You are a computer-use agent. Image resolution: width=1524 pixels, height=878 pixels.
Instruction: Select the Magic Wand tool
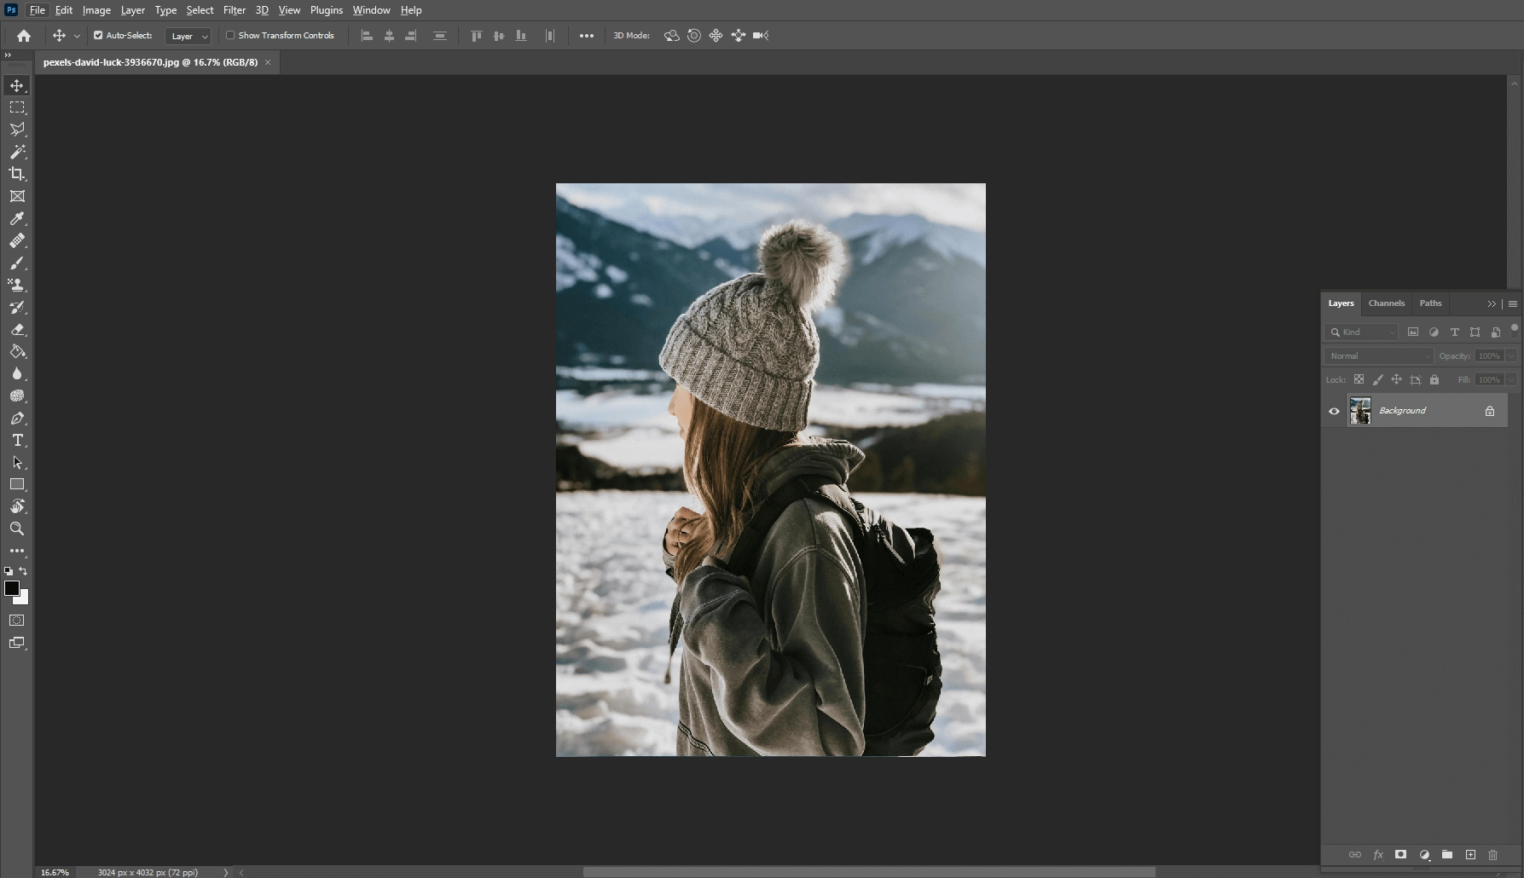(x=17, y=152)
